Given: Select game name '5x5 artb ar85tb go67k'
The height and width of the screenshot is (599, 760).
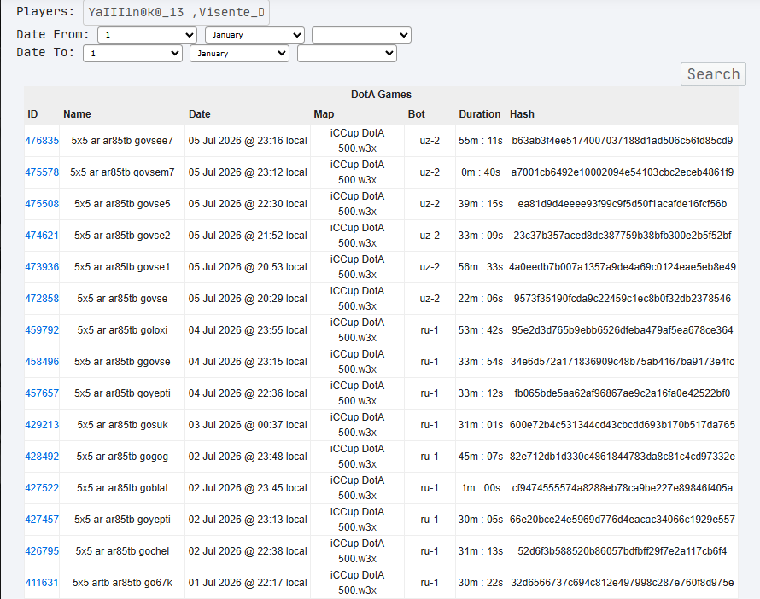Looking at the screenshot, I should pos(122,583).
